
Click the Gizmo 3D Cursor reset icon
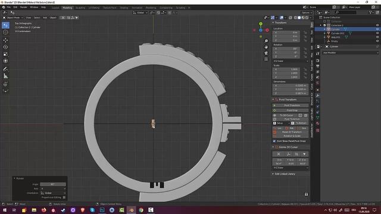point(279,154)
